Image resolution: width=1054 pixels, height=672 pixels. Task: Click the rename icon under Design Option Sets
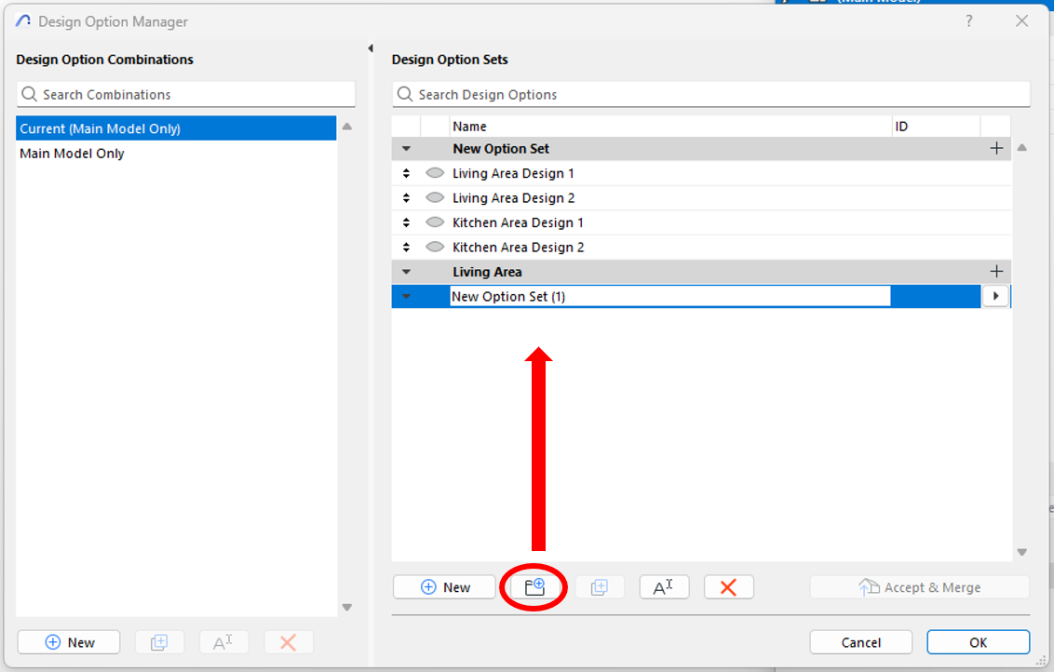(x=663, y=587)
